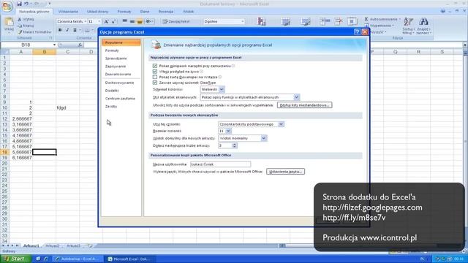Open the Name Box dropdown arrow
The height and width of the screenshot is (263, 468).
point(54,45)
